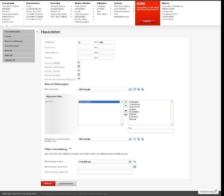
Task: Click the triple left-arrow move-all button
Action: tap(125, 115)
